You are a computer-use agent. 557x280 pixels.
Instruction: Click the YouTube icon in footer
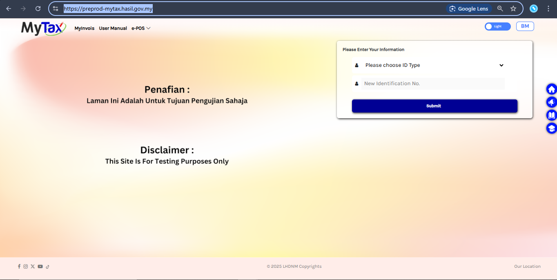point(40,267)
